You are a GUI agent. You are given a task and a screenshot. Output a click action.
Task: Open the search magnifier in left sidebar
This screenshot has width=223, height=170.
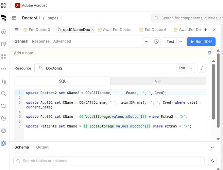[3, 93]
